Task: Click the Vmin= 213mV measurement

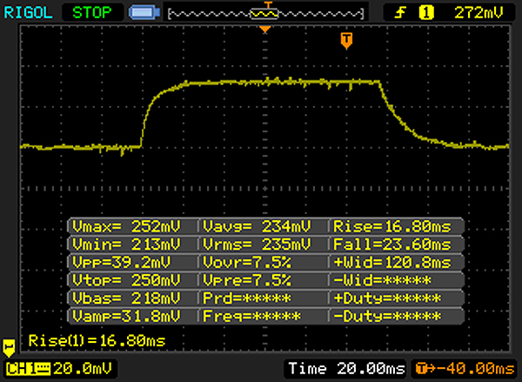Action: click(x=126, y=245)
